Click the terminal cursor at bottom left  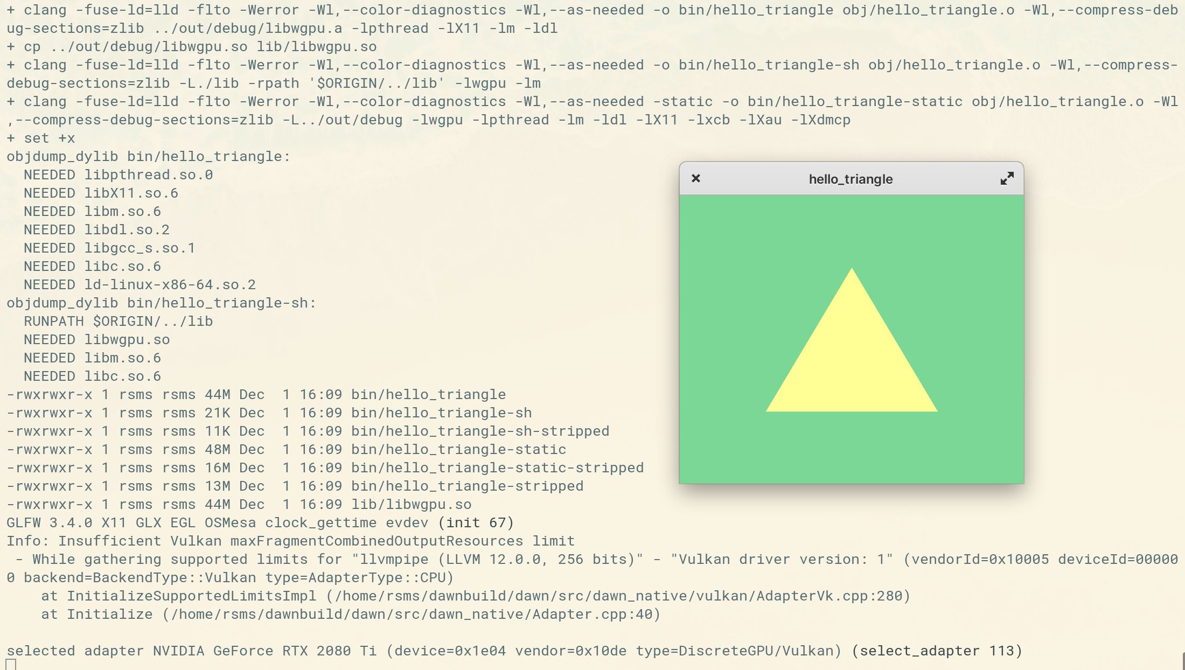pyautogui.click(x=10, y=666)
